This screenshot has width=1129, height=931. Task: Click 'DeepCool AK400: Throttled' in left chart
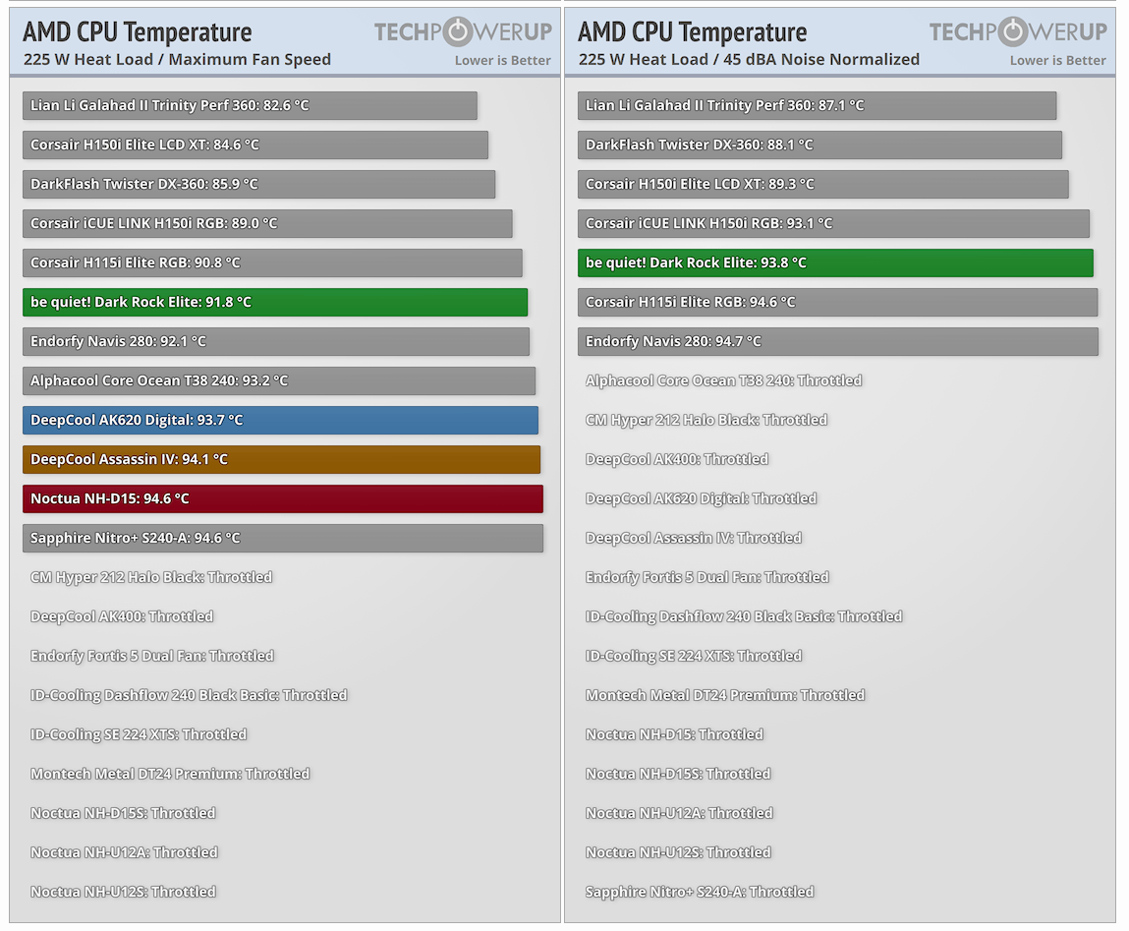(122, 616)
